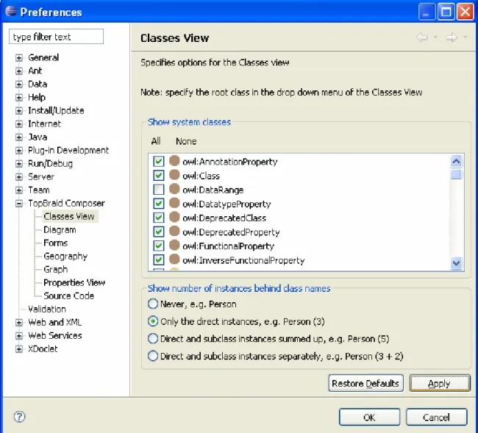This screenshot has width=478, height=433.
Task: Expand the Help tree node
Action: [x=19, y=98]
